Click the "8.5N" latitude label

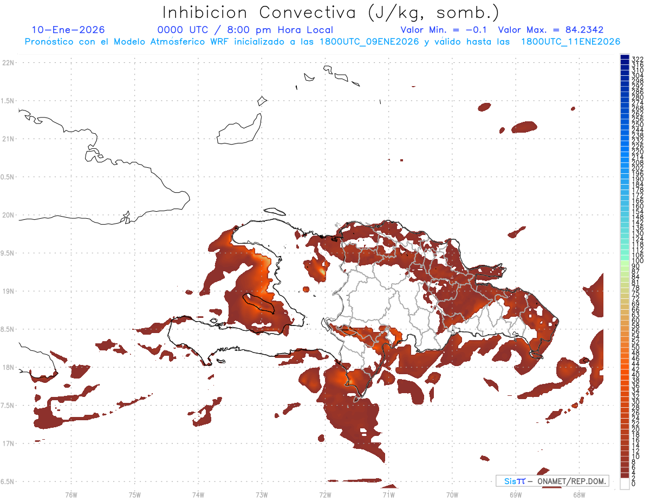click(x=8, y=329)
